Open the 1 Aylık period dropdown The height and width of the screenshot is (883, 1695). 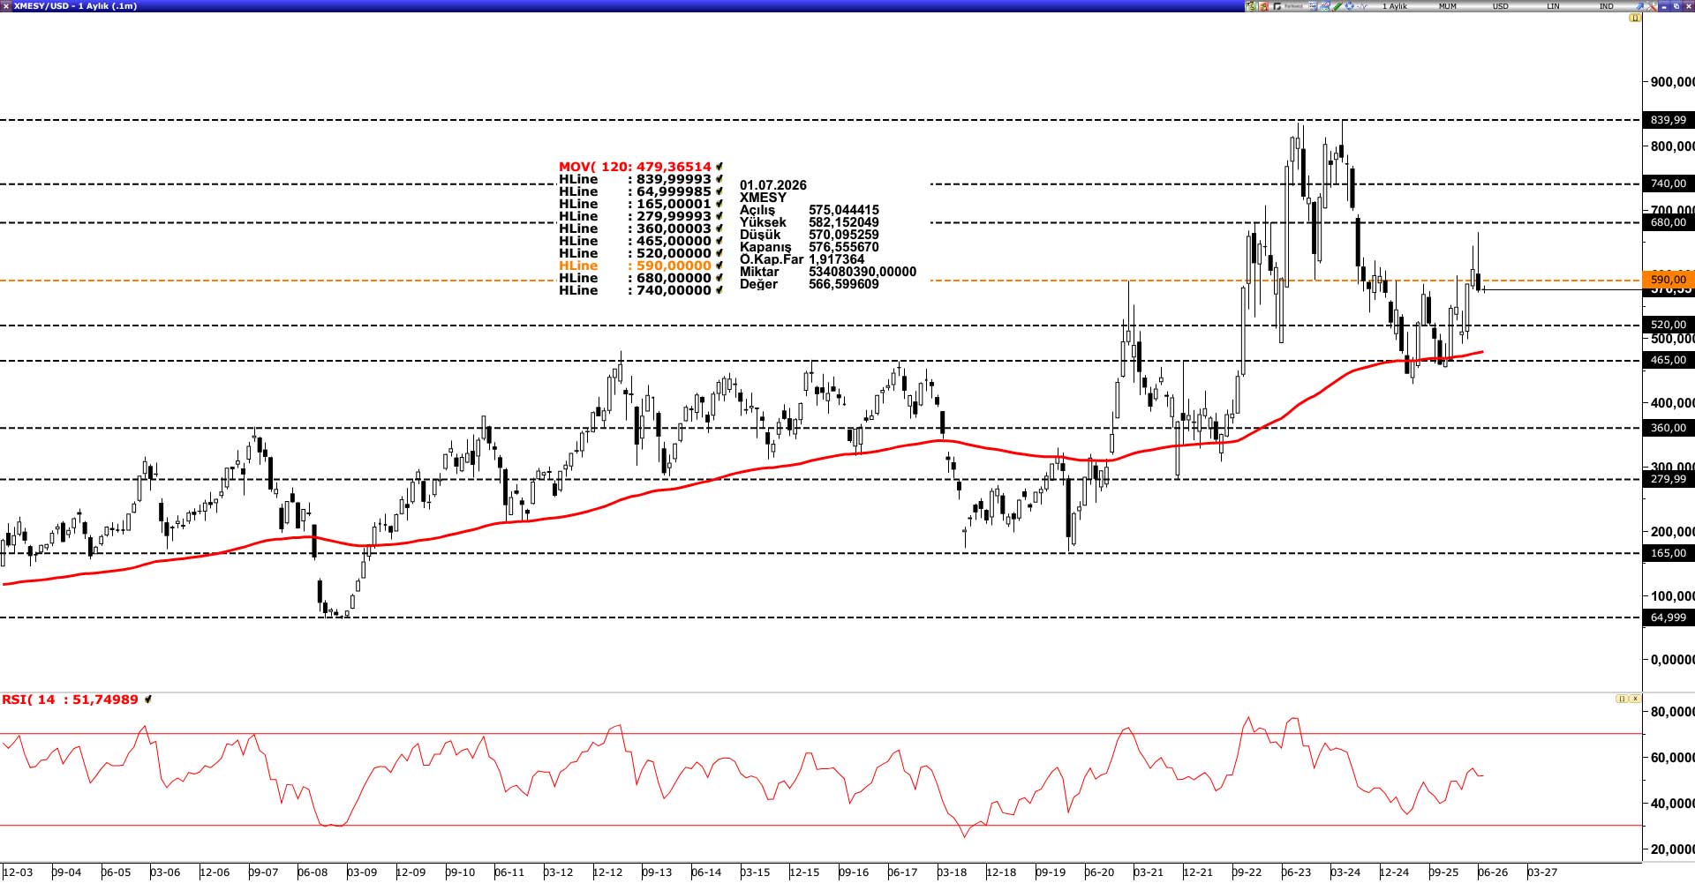coord(1395,6)
